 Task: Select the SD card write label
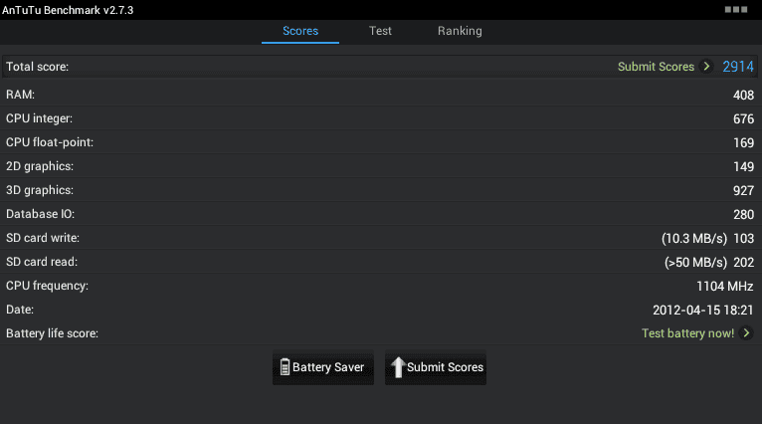(x=43, y=238)
